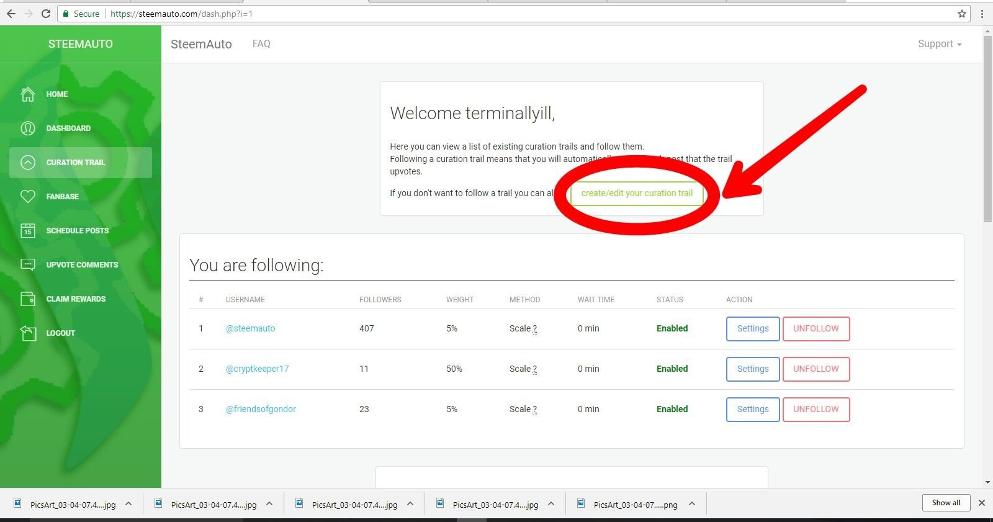
Task: Go back with browser back arrow
Action: (x=11, y=14)
